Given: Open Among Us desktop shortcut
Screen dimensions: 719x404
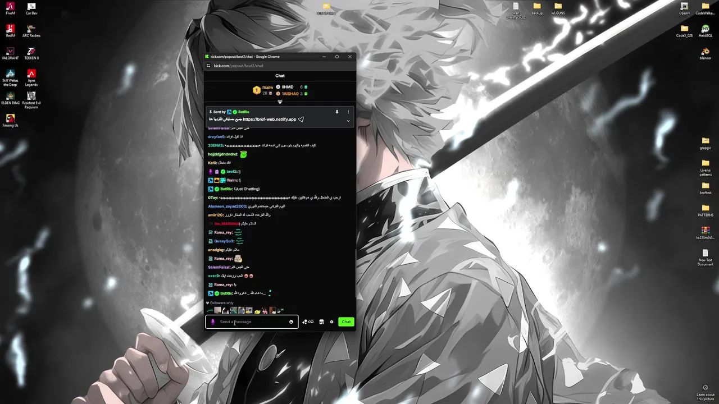Looking at the screenshot, I should [x=10, y=121].
